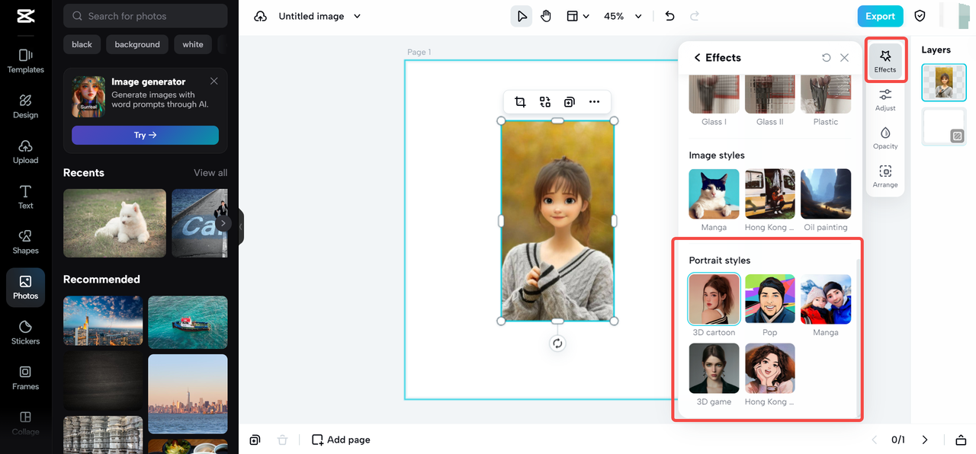
Task: Collapse the left side panel handle
Action: coord(241,227)
